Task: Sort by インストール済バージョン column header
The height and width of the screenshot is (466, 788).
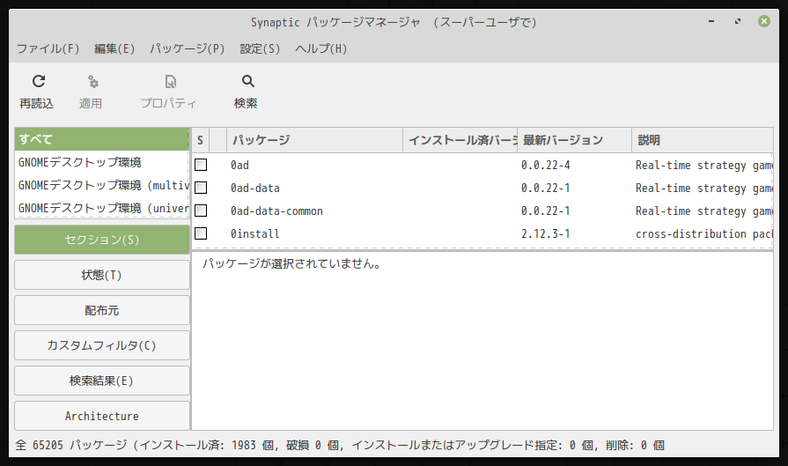Action: point(460,140)
